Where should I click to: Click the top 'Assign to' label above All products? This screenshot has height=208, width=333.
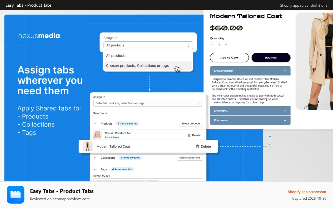tap(110, 38)
